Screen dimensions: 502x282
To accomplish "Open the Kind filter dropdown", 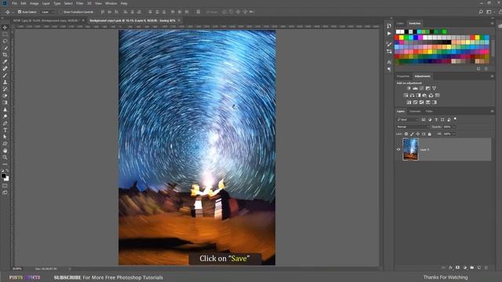I will (x=408, y=120).
